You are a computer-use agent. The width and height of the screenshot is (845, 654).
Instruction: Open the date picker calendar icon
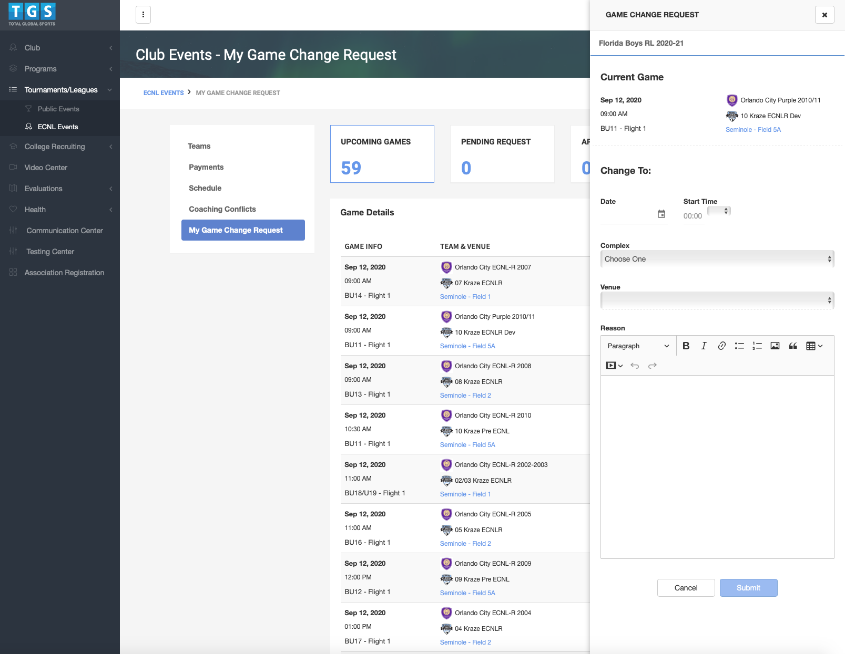click(661, 214)
